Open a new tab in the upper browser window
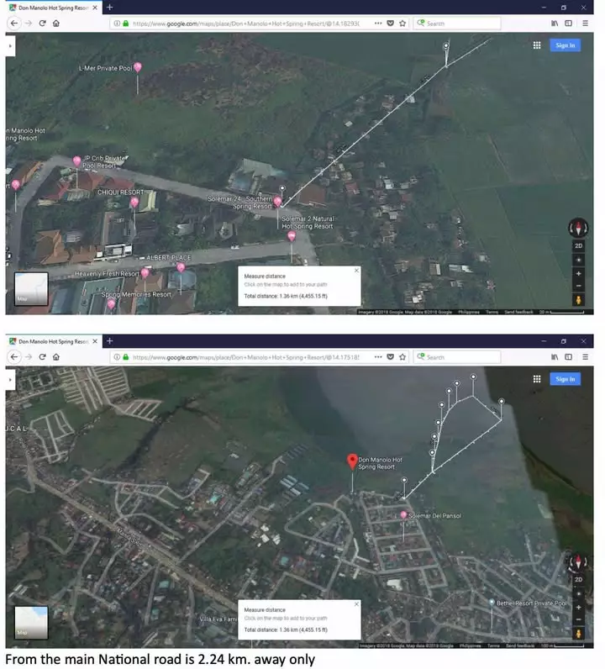 pos(109,8)
